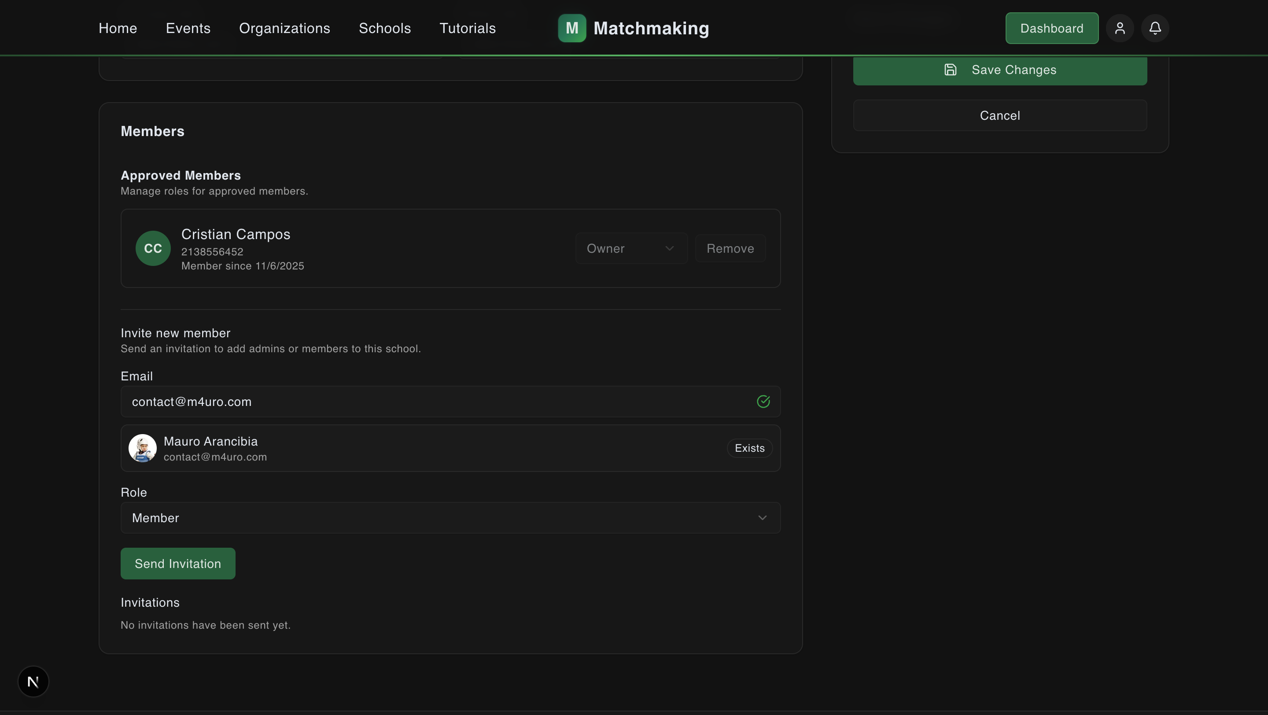Click the Invitations heading
Image resolution: width=1268 pixels, height=715 pixels.
click(150, 603)
